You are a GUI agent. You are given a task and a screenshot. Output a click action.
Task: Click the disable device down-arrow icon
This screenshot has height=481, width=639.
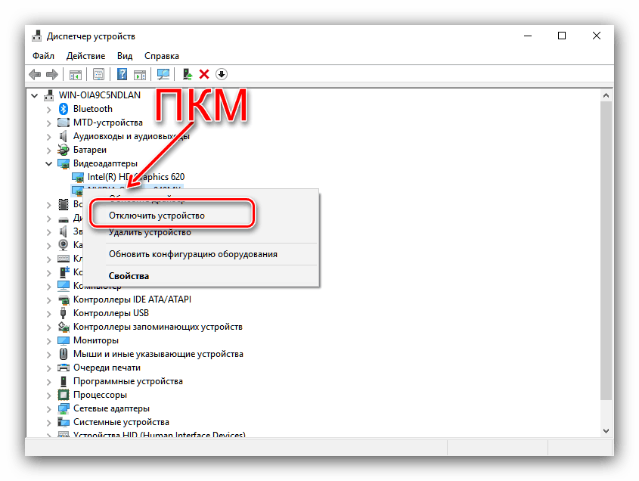(x=222, y=74)
